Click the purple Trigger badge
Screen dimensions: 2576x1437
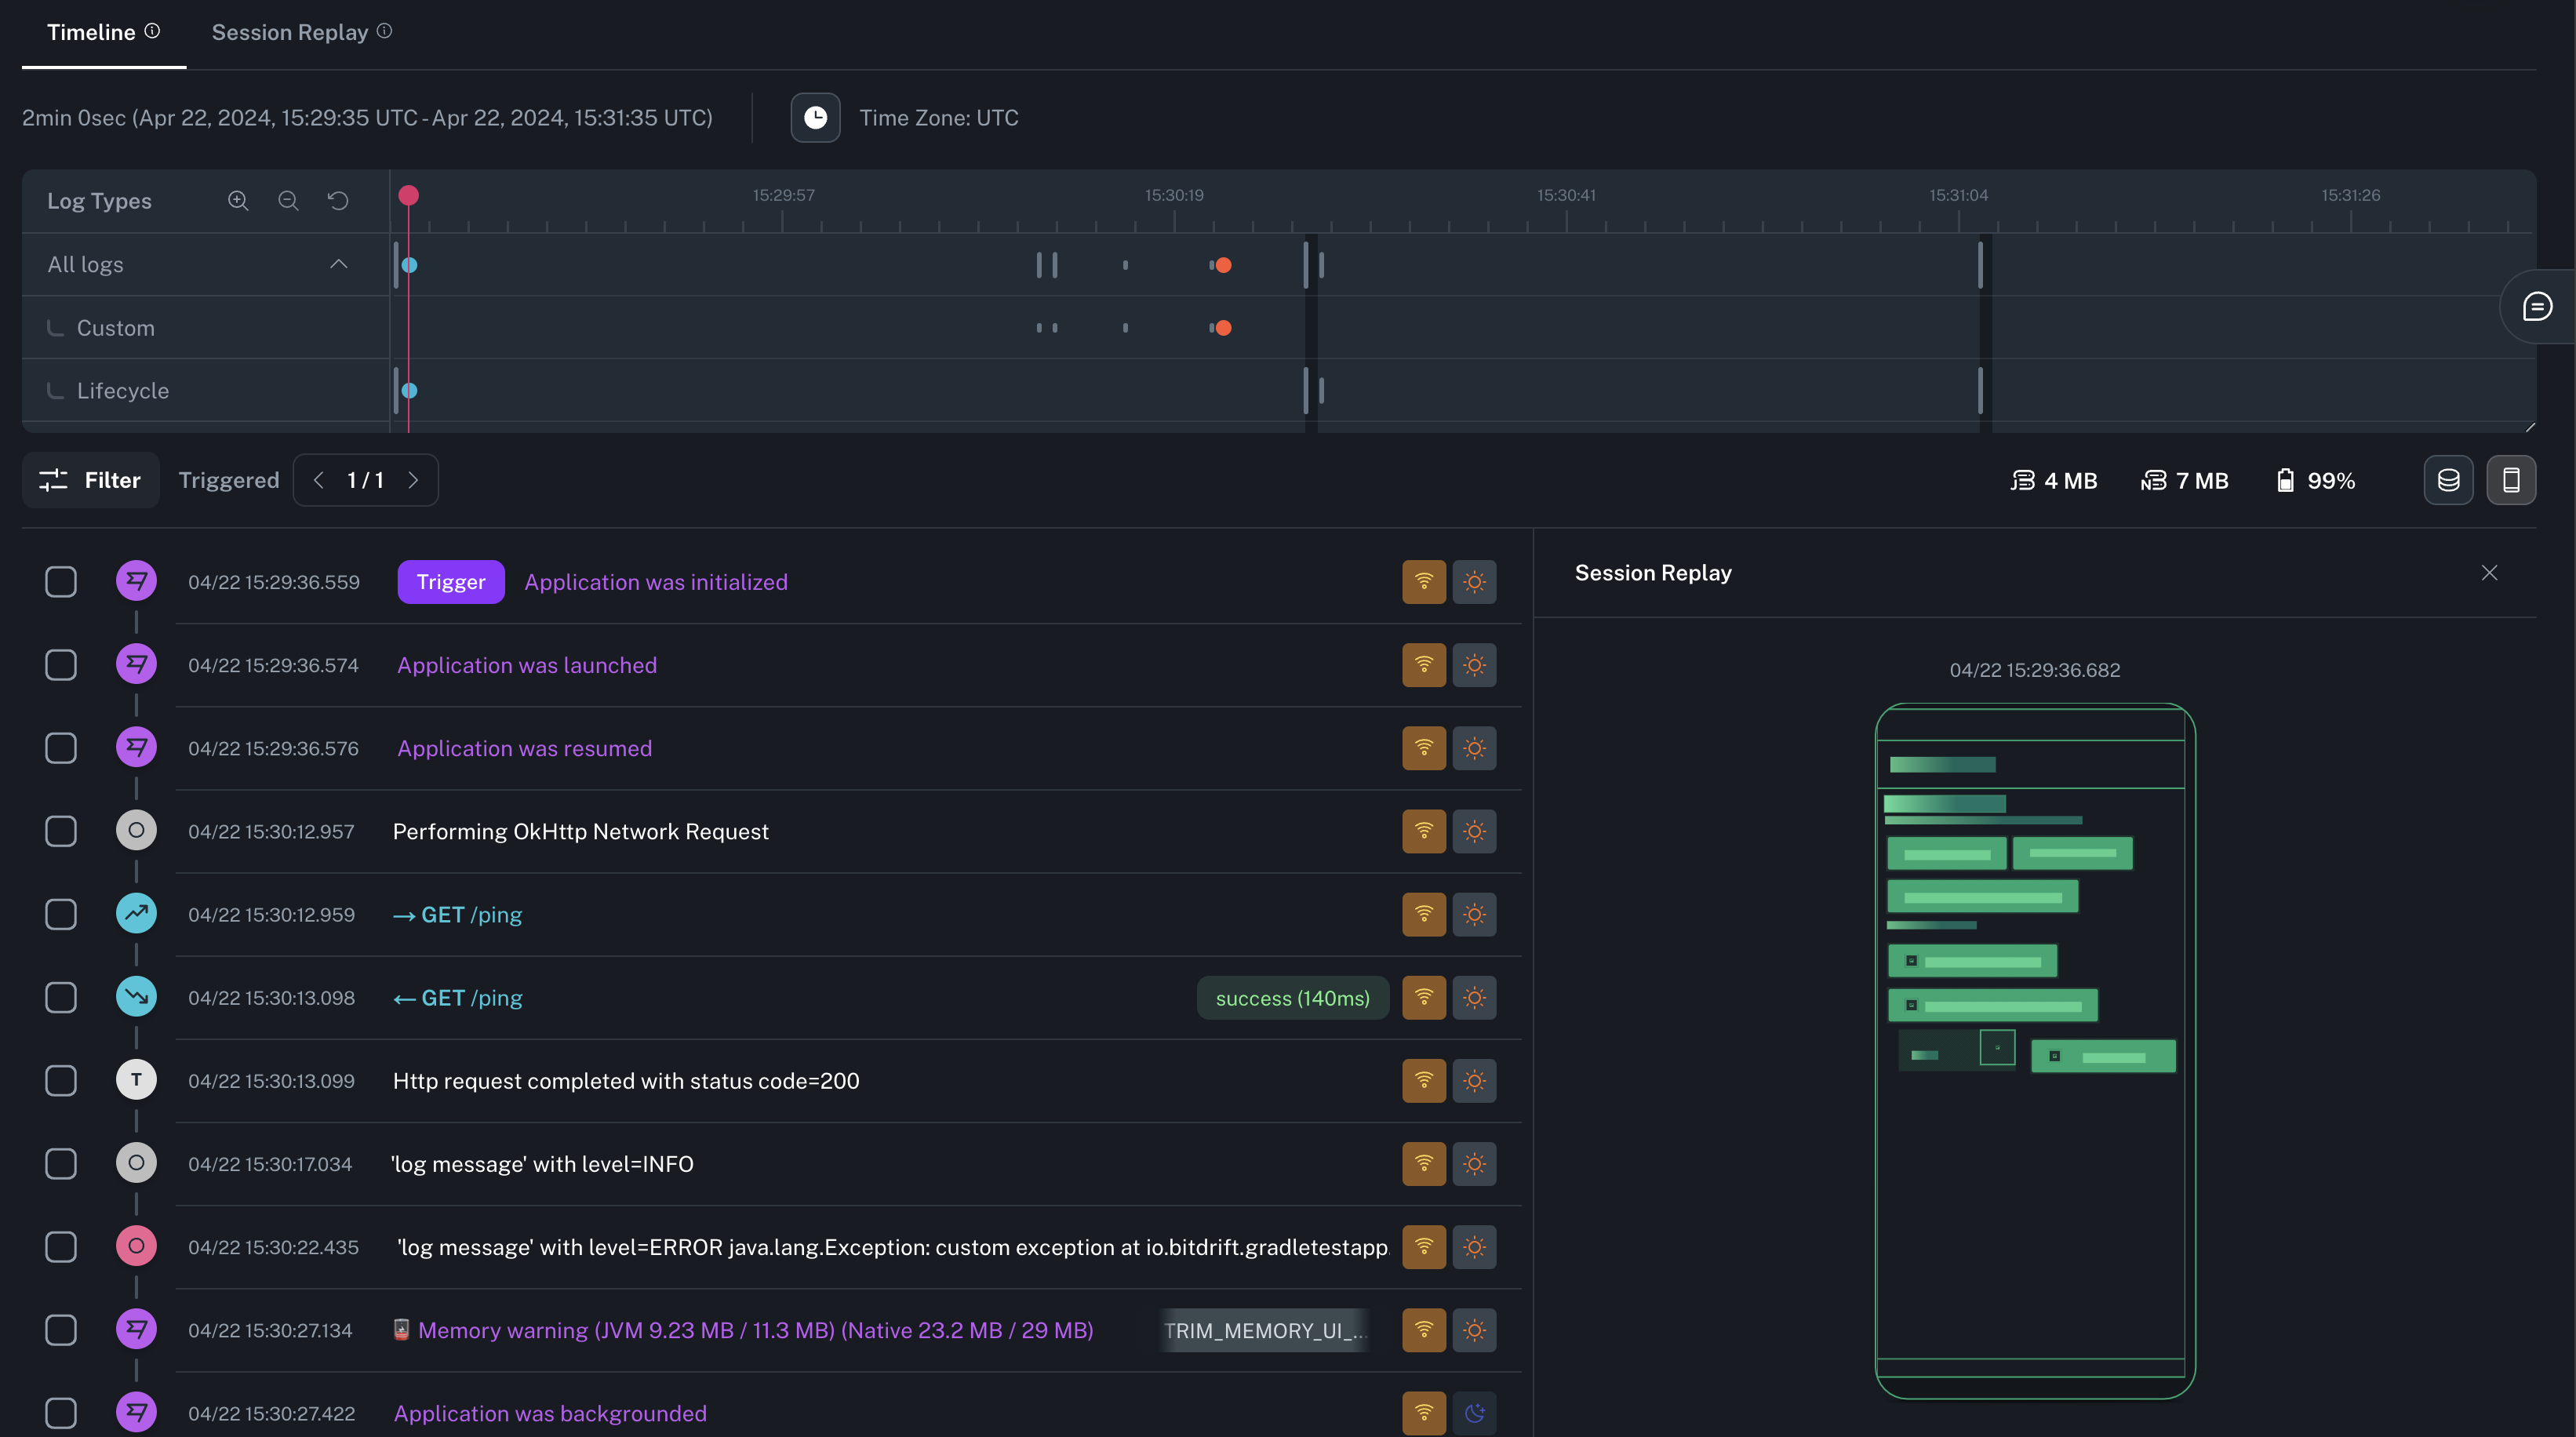(x=450, y=582)
